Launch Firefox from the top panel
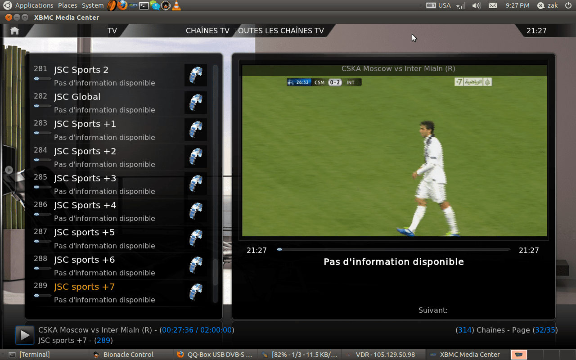576x360 pixels. click(122, 5)
